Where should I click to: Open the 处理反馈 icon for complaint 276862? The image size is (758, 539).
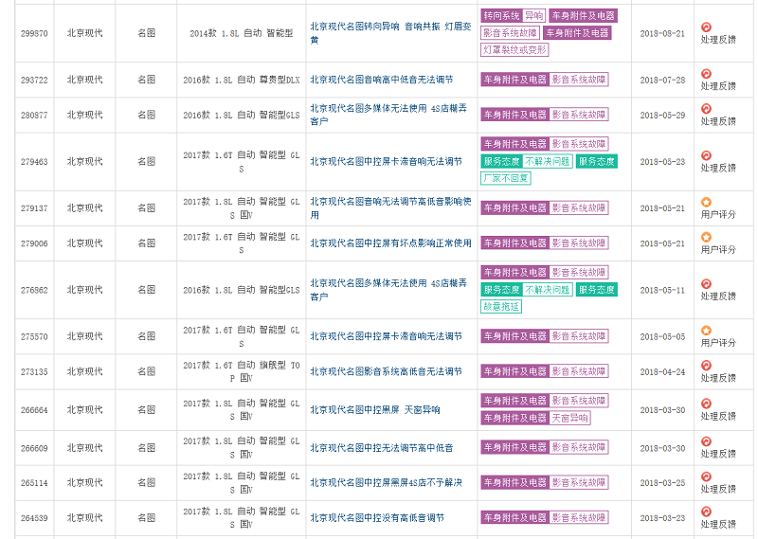coord(706,284)
